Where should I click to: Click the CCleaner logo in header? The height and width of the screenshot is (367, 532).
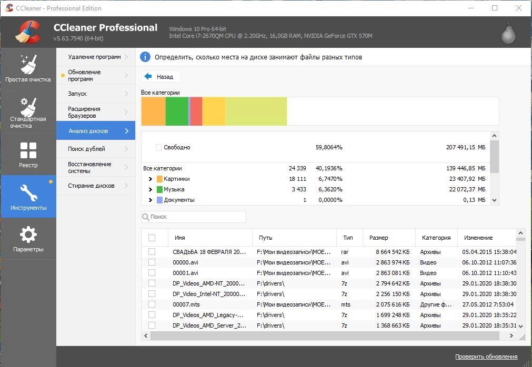(x=28, y=32)
